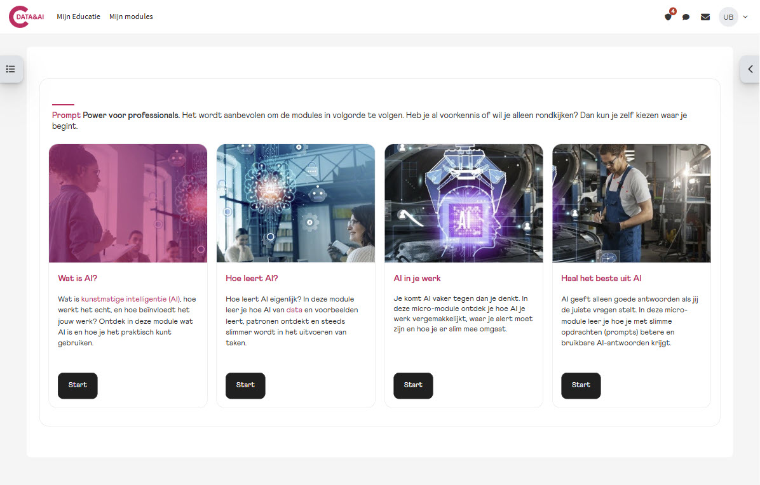760x485 pixels.
Task: Click the UB user avatar
Action: pyautogui.click(x=728, y=17)
